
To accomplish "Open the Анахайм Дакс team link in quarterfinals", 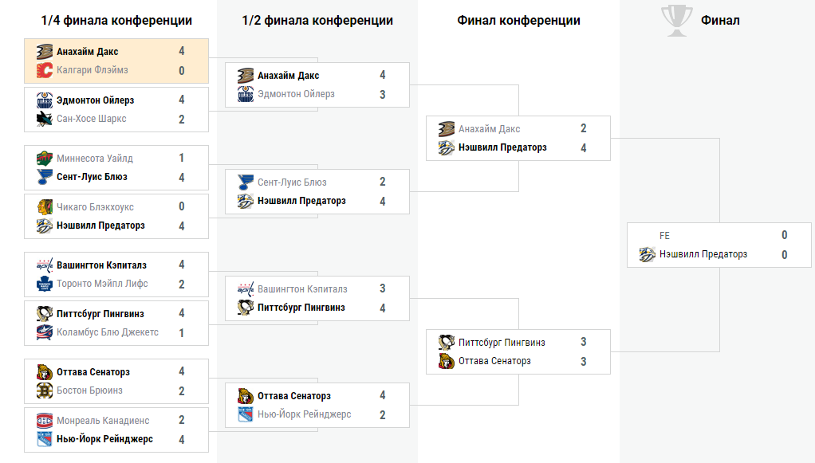I will click(88, 52).
